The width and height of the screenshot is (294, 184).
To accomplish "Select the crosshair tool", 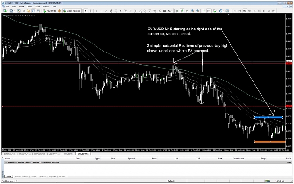I will pyautogui.click(x=91, y=11).
